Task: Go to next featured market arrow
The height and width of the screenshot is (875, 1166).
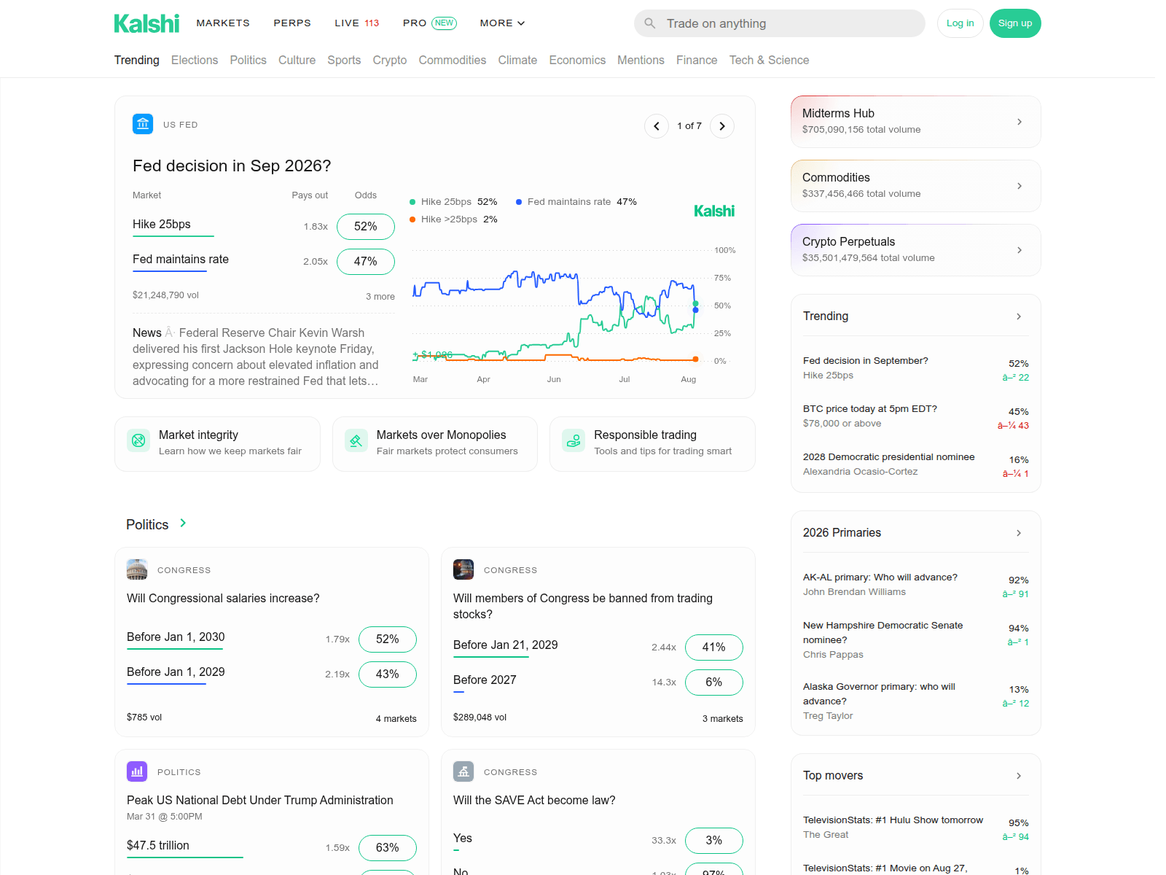Action: tap(722, 126)
